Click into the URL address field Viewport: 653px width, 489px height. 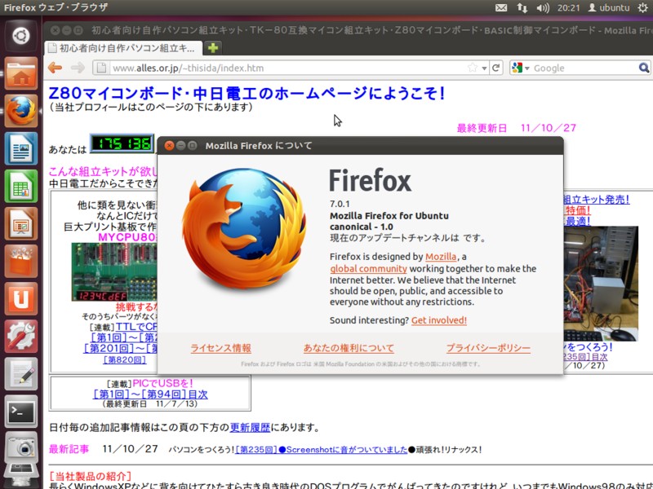click(x=287, y=68)
